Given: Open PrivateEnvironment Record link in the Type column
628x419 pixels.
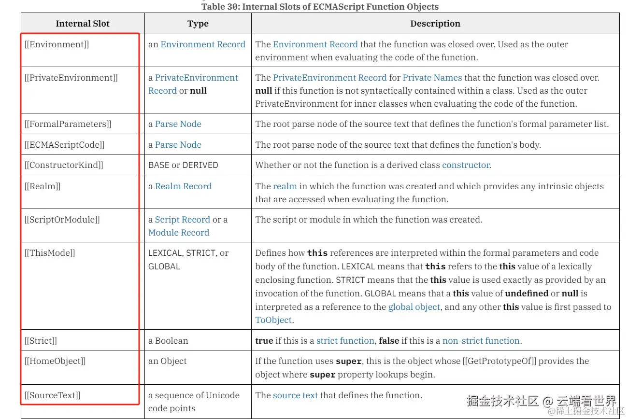Looking at the screenshot, I should 193,84.
